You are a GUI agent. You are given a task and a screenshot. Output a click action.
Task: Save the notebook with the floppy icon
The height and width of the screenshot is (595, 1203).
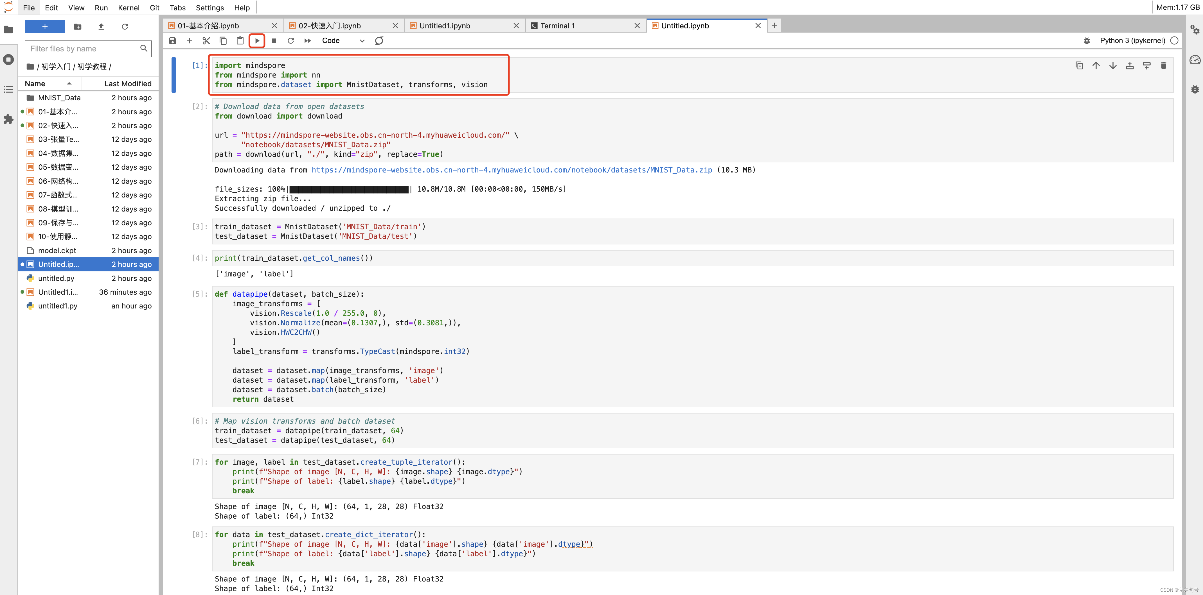coord(173,41)
